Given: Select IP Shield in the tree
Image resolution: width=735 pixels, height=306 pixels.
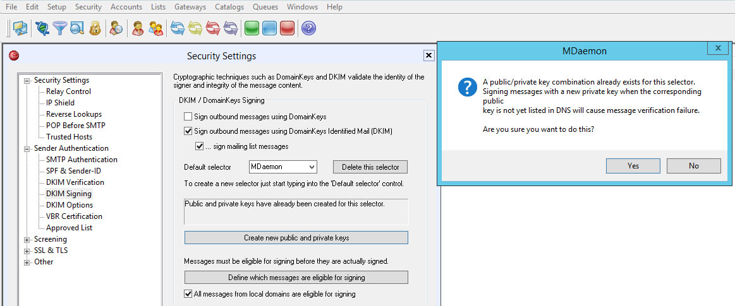Looking at the screenshot, I should (x=60, y=103).
